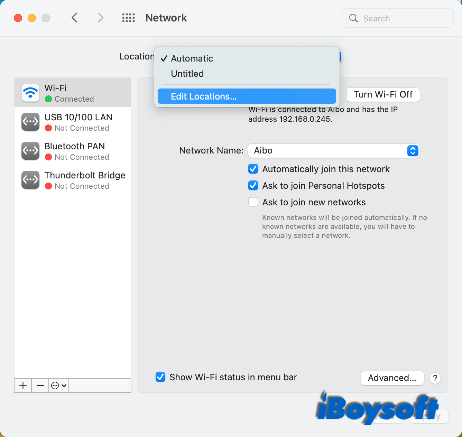Viewport: 462px width, 437px height.
Task: Select the Thunderbolt Bridge service icon
Action: tap(30, 180)
